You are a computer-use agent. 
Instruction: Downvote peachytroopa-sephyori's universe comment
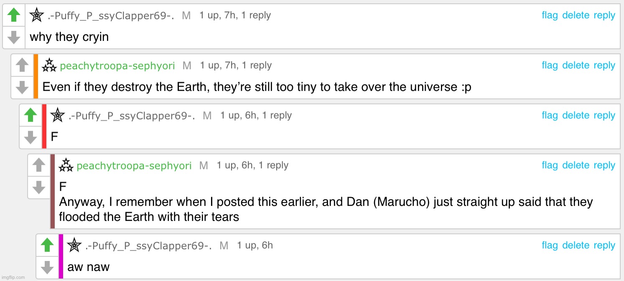pyautogui.click(x=22, y=87)
